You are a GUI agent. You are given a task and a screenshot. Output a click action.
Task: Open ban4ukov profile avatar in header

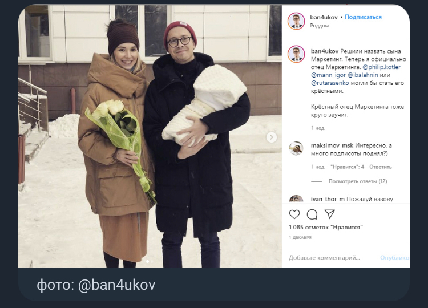[296, 21]
